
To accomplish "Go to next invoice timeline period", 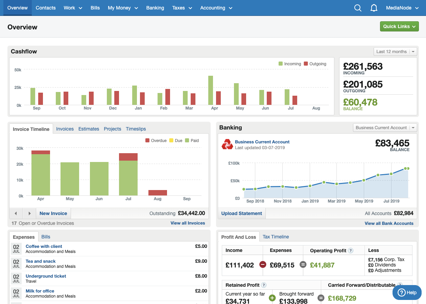I will click(29, 213).
